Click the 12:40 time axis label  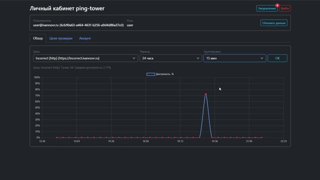pyautogui.click(x=42, y=141)
